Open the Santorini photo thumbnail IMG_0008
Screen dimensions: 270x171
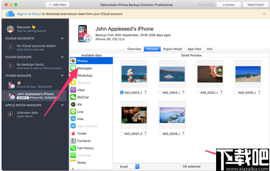click(172, 115)
